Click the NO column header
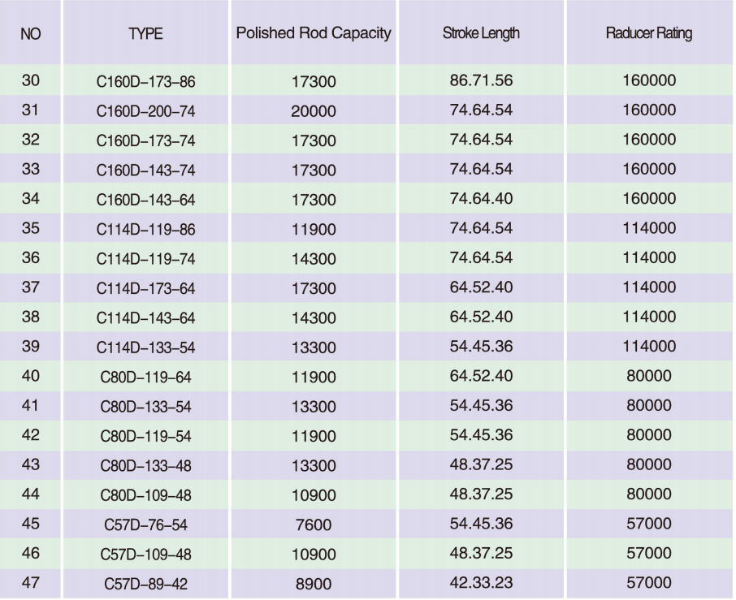Viewport: 736px width, 600px height. point(29,34)
